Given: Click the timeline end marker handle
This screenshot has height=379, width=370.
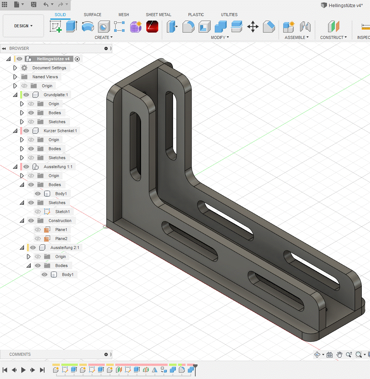Looking at the screenshot, I should pyautogui.click(x=195, y=366).
